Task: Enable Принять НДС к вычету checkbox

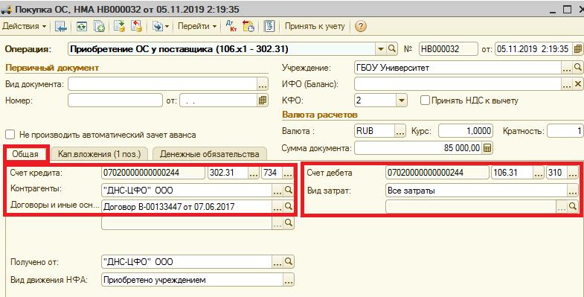Action: coord(425,100)
